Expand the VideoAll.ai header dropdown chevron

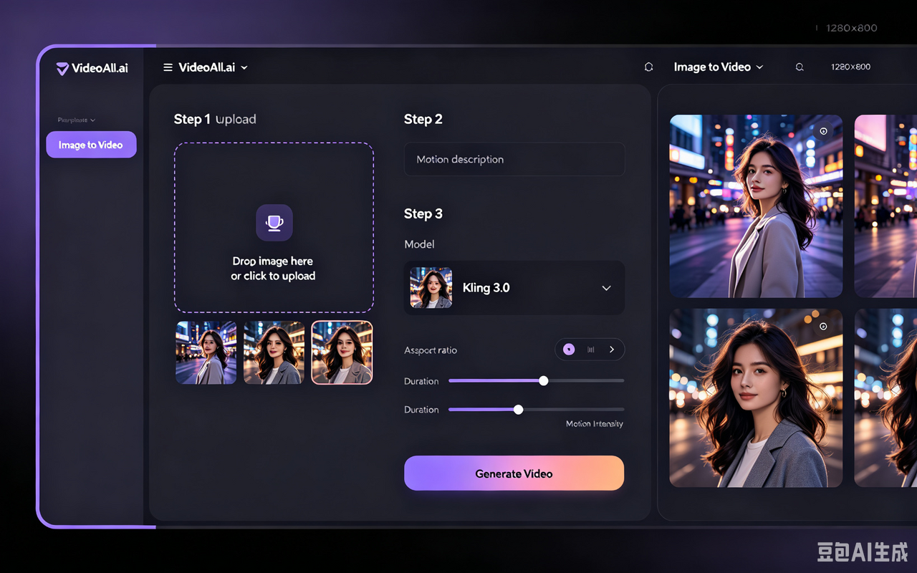[x=244, y=67]
